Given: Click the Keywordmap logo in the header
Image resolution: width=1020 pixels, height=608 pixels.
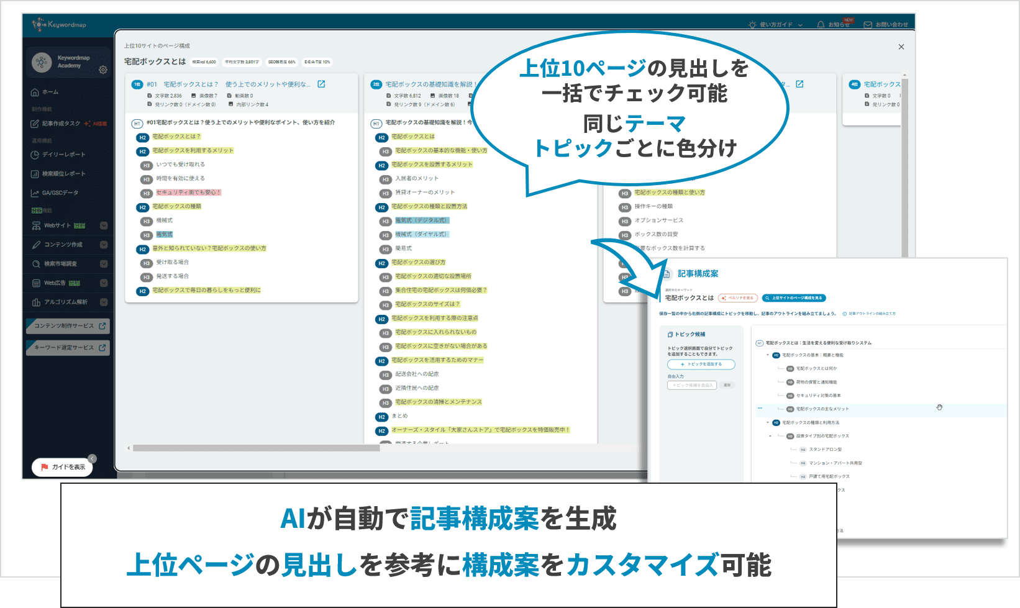Looking at the screenshot, I should [x=59, y=24].
